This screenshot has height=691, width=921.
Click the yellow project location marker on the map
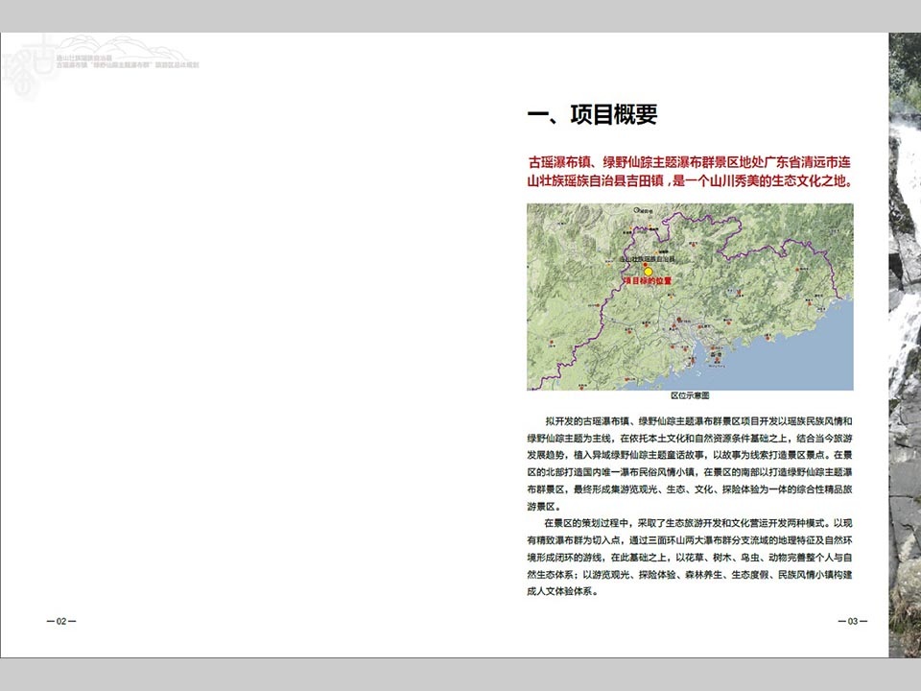[x=648, y=272]
